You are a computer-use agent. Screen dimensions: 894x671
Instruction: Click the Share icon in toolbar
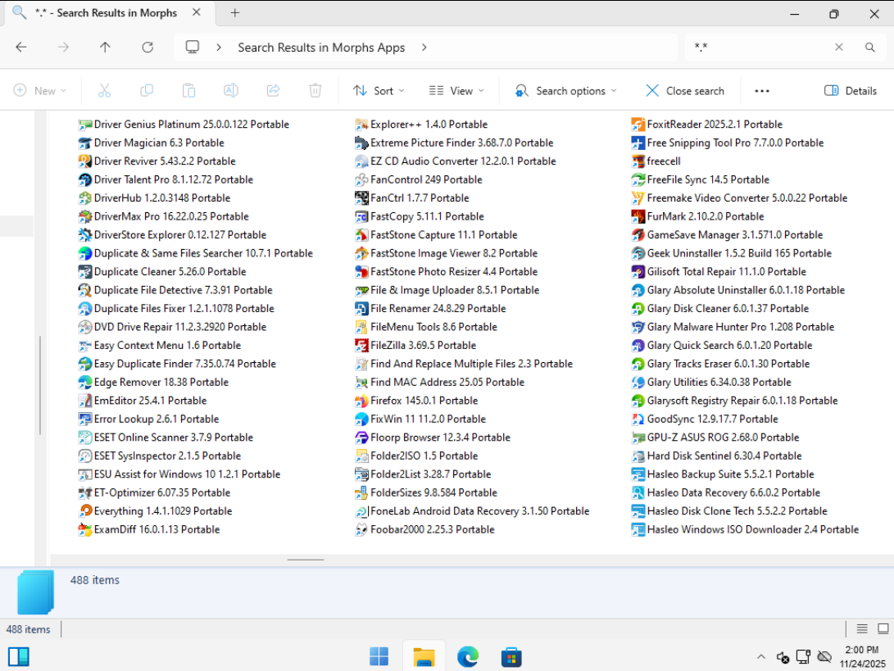[274, 91]
